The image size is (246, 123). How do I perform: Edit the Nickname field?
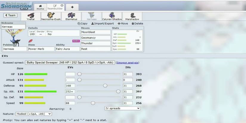[x=13, y=27]
